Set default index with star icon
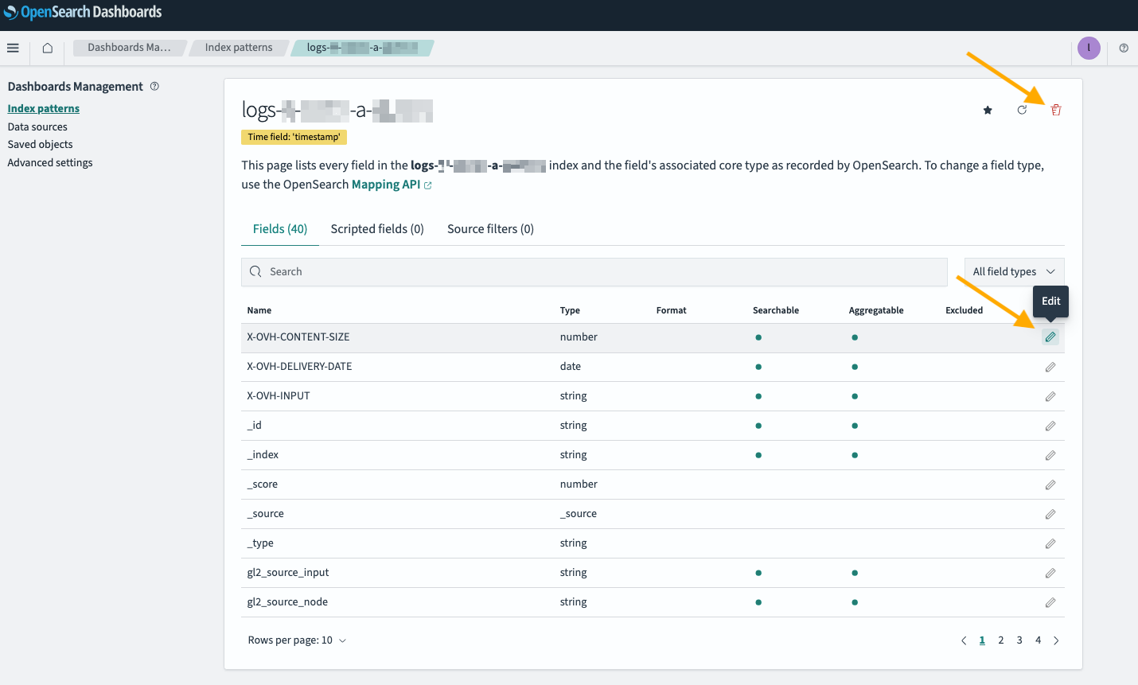Image resolution: width=1138 pixels, height=685 pixels. tap(988, 111)
